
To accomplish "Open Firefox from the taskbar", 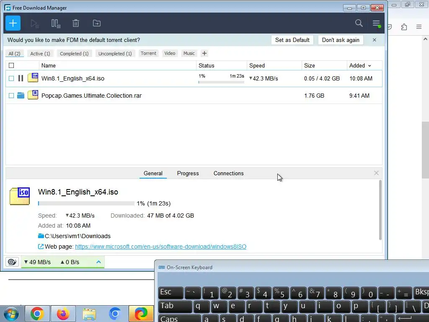I will (63, 314).
